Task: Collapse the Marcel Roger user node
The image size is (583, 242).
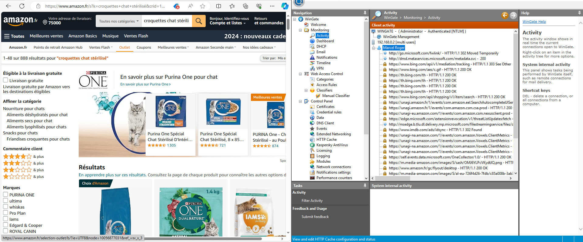Action: 374,48
